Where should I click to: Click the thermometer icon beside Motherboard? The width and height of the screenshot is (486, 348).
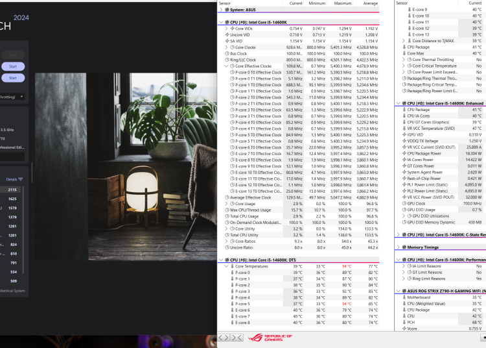[404, 297]
